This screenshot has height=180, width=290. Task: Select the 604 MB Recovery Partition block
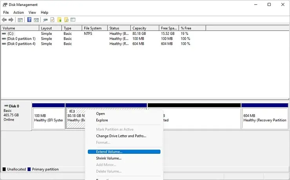coord(264,118)
